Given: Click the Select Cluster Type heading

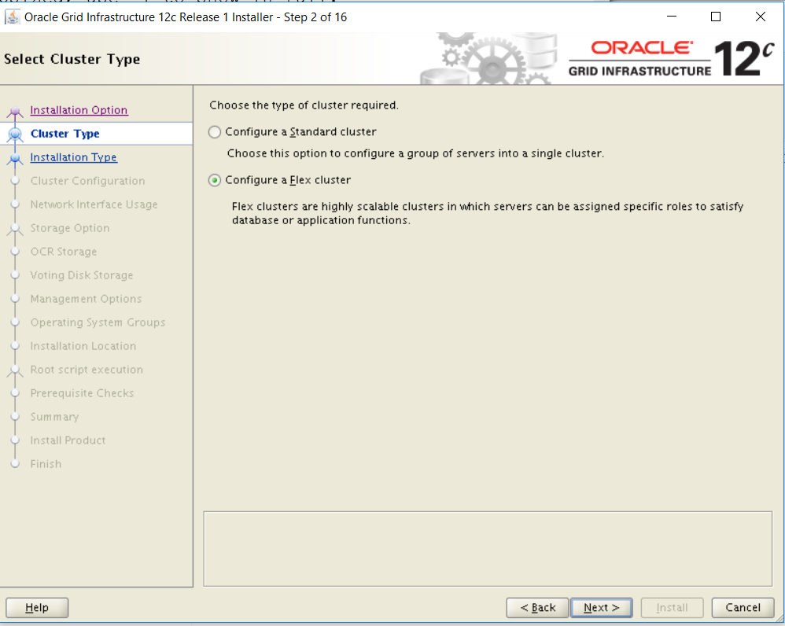Looking at the screenshot, I should click(72, 59).
